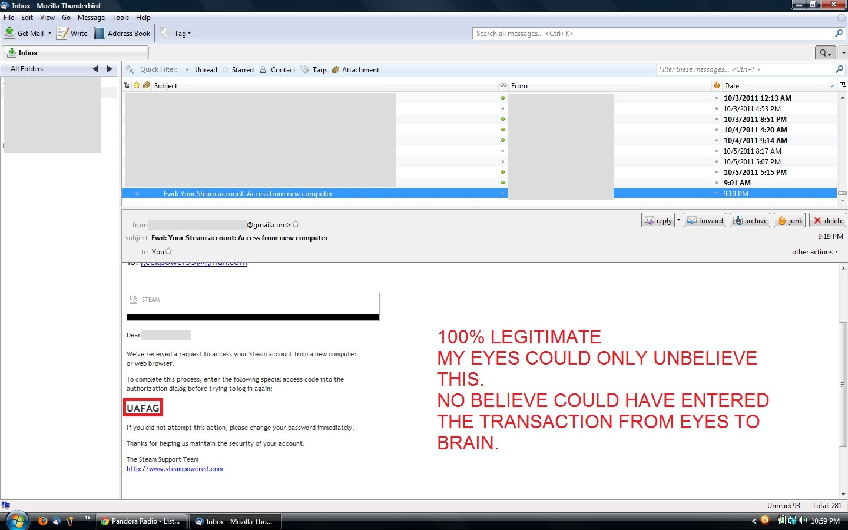Open the reply options dropdown arrow

(x=678, y=220)
